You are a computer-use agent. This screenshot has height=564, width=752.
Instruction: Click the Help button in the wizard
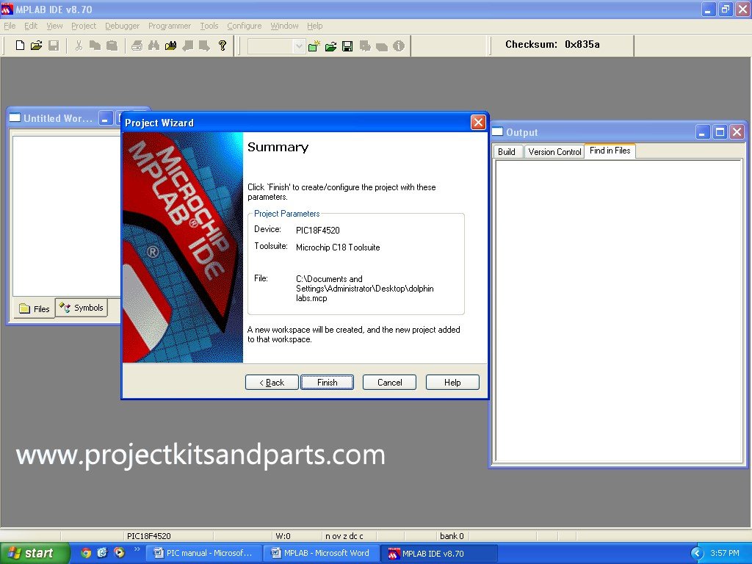(452, 383)
